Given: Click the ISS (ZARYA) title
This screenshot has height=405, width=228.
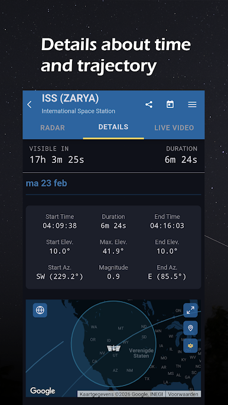Looking at the screenshot, I should point(70,99).
